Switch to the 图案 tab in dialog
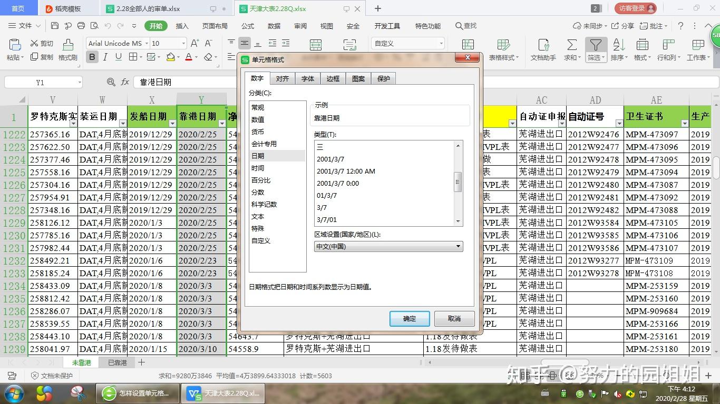Viewport: 720px width, 404px height. tap(358, 78)
